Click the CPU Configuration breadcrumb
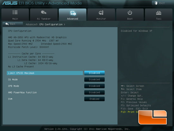 point(51,24)
